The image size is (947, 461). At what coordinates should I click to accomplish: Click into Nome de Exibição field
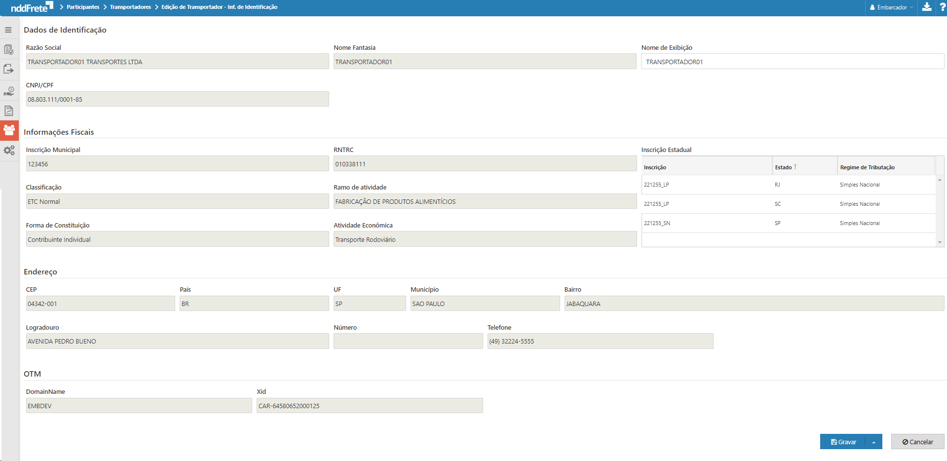(x=792, y=62)
